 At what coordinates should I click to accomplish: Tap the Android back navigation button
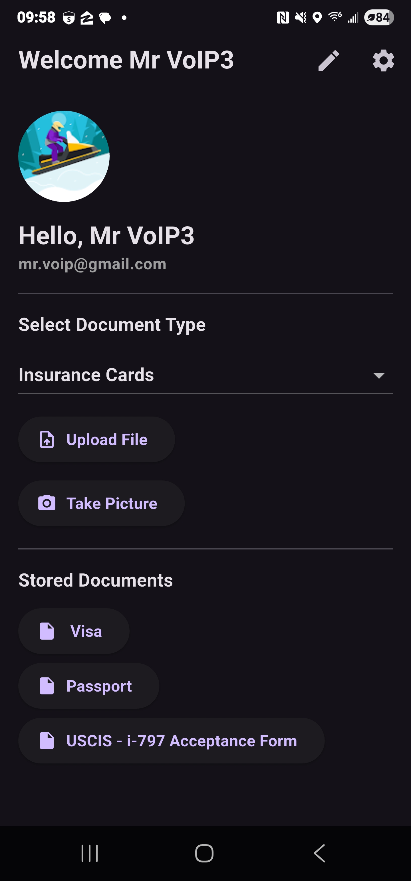tap(319, 853)
